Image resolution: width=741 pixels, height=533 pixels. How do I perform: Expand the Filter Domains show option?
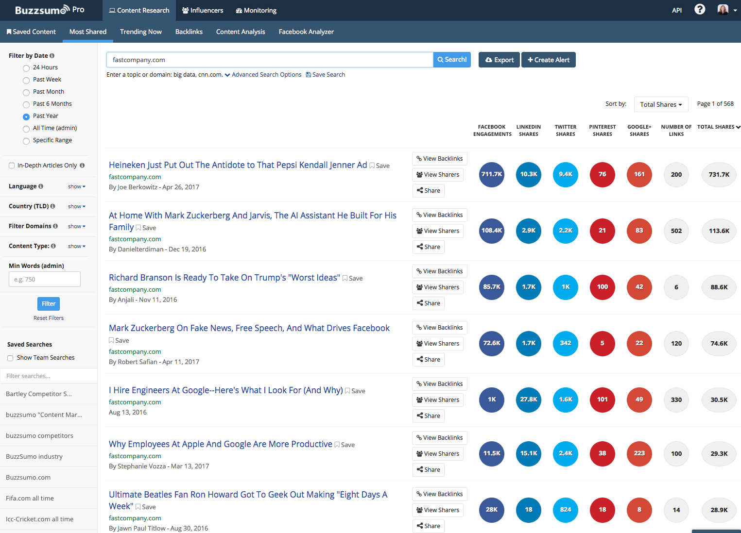[76, 226]
